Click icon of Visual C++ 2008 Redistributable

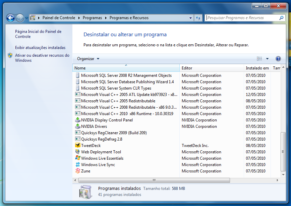pyautogui.click(x=77, y=107)
